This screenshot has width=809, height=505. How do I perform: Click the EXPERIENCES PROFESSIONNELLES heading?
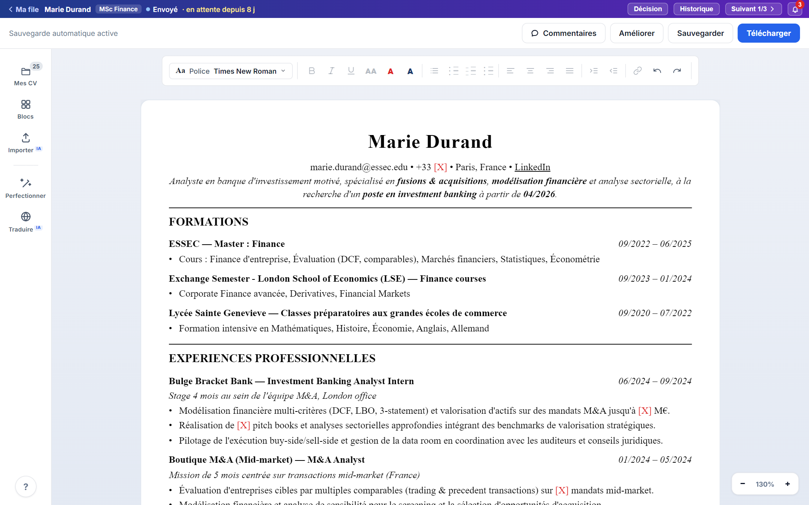pos(272,358)
